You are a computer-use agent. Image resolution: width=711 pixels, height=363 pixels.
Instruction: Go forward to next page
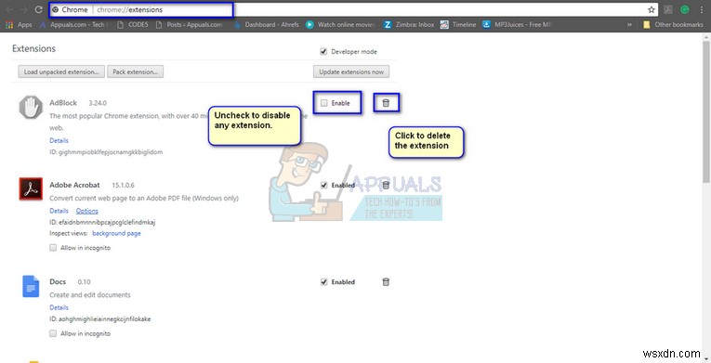(x=23, y=9)
